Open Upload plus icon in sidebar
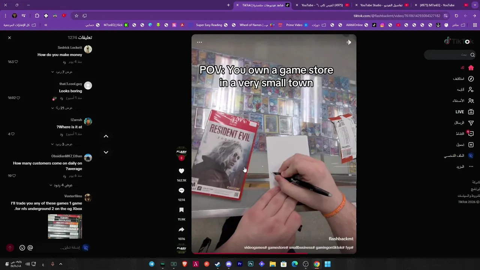Image resolution: width=480 pixels, height=270 pixels. [x=471, y=145]
